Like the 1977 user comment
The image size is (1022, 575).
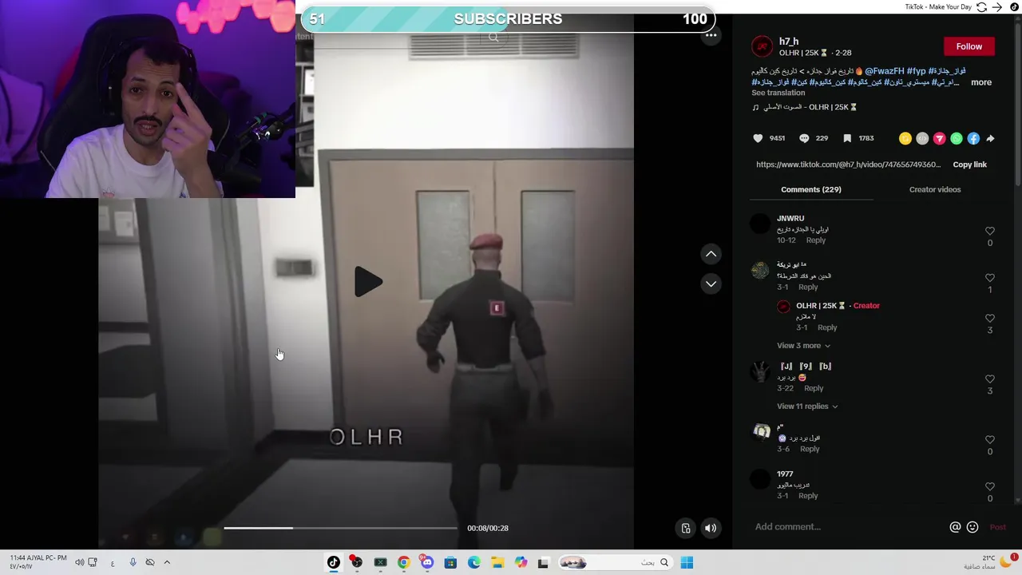pos(990,486)
